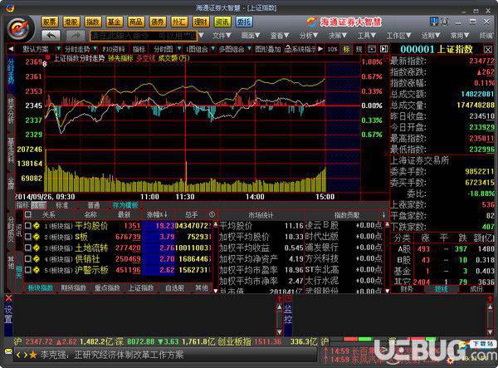
Task: Click the vertical scrollbar by the 设置 panel
Action: (279, 319)
